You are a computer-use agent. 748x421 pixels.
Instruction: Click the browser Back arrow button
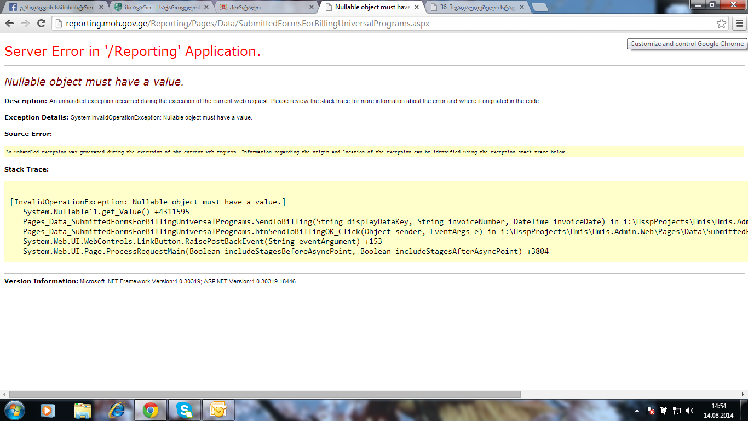click(9, 24)
